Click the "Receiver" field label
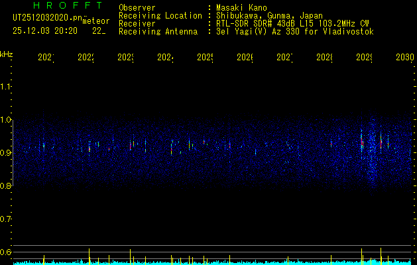The image size is (417, 265). coord(137,24)
